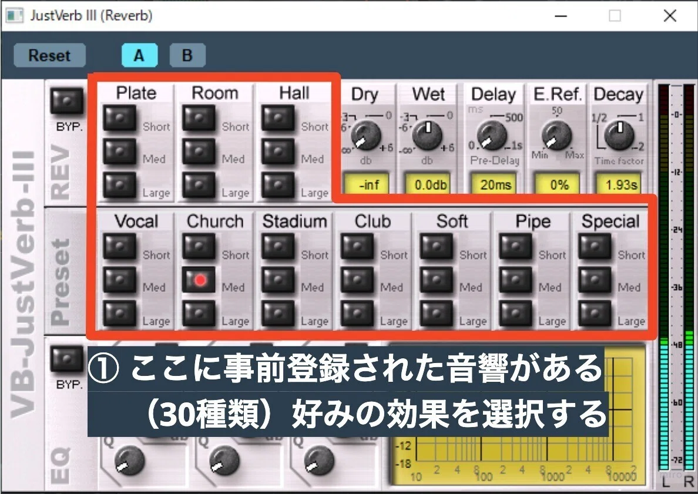The image size is (698, 494).
Task: Switch to preset slot B
Action: click(187, 56)
